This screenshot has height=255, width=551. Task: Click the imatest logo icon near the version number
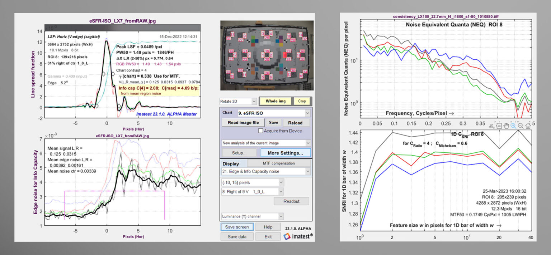[287, 236]
